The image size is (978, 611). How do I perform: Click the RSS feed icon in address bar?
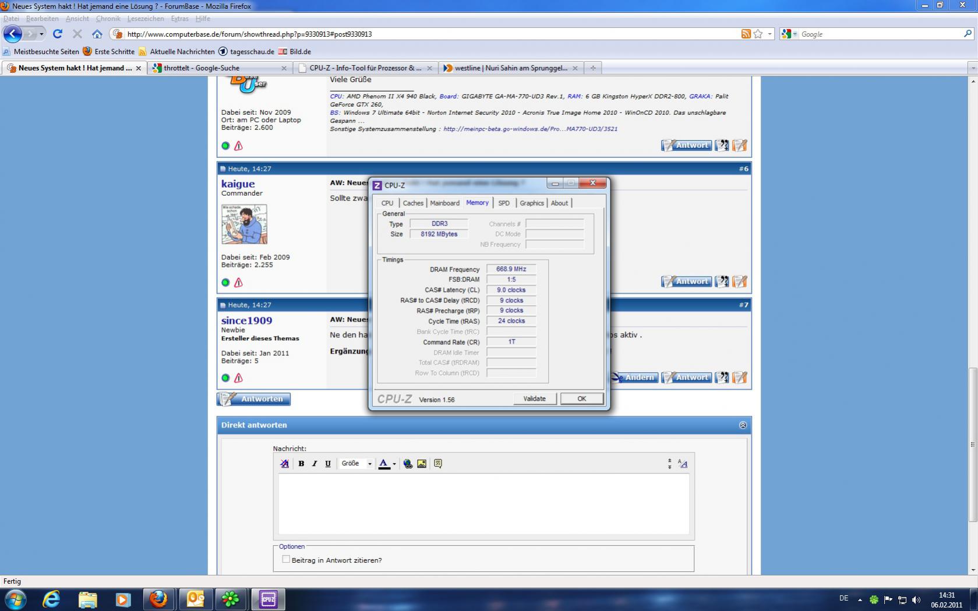[x=746, y=34]
